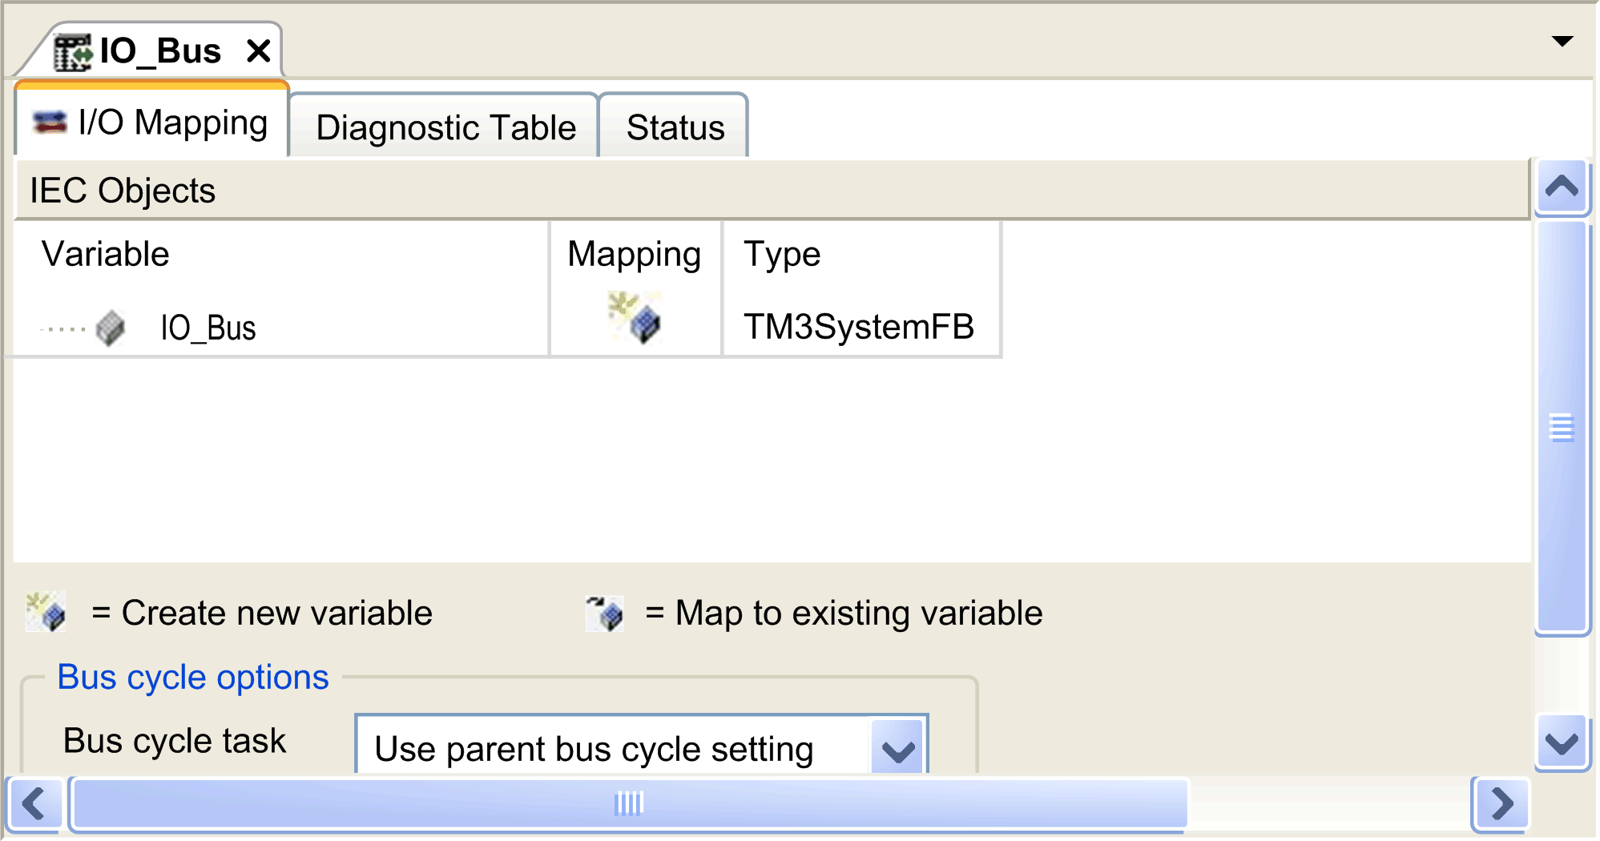Click the vertical scrollbar down arrow
1600x841 pixels.
(1562, 742)
